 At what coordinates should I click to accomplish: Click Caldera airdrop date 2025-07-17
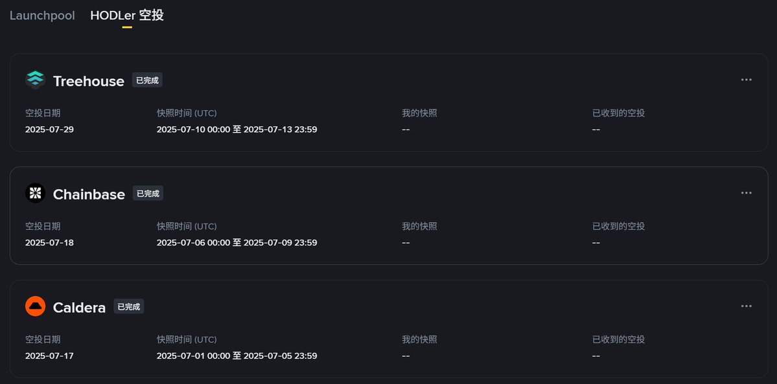tap(49, 356)
